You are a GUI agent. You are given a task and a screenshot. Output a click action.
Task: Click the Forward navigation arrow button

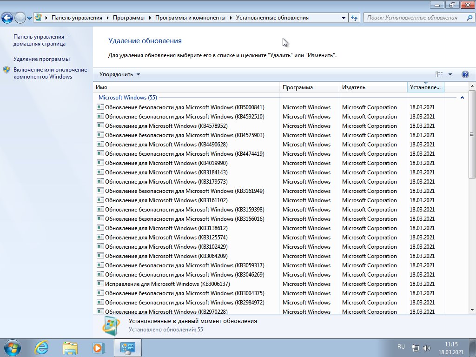[20, 18]
